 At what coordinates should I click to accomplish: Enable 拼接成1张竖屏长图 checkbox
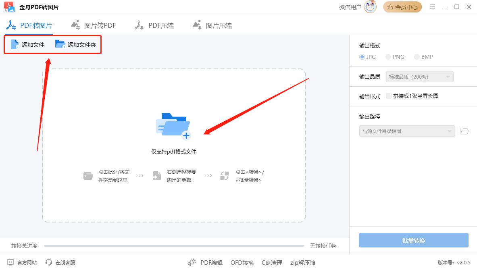(389, 96)
